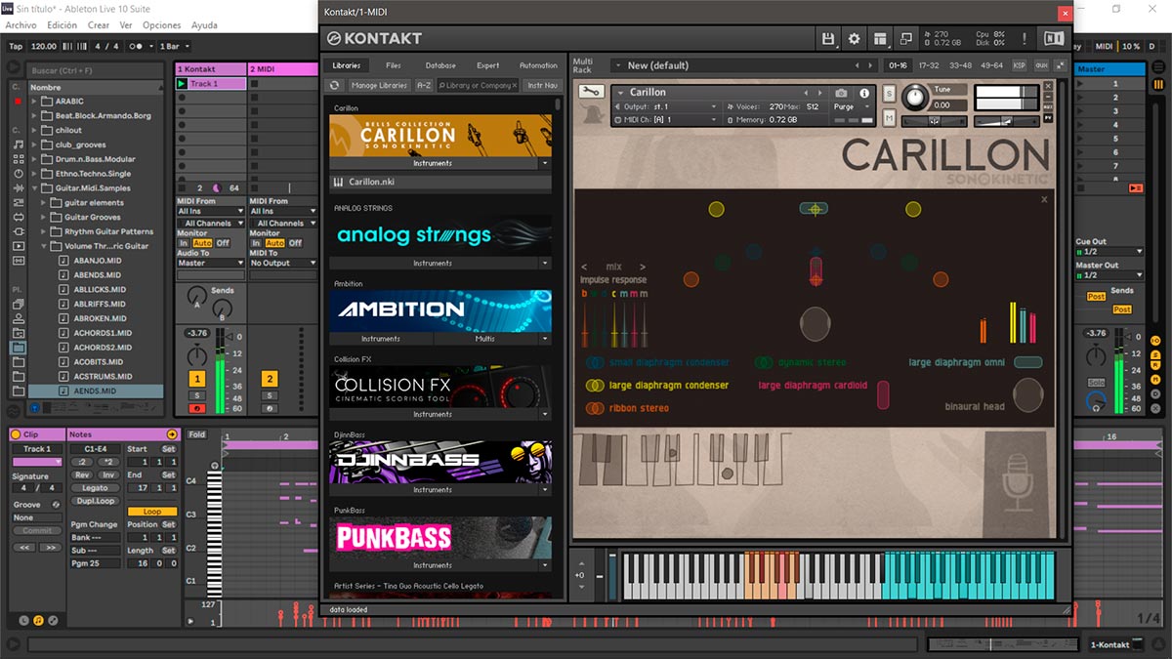
Task: Open Carillon instrument info icon
Action: coord(864,93)
